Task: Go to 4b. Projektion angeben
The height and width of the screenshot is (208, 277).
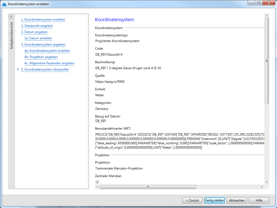Action: click(x=41, y=57)
